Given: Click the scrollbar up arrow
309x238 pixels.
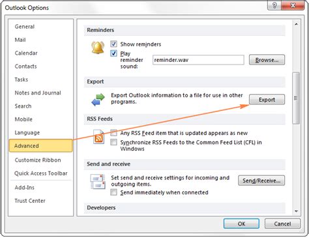Looking at the screenshot, I should coord(296,24).
